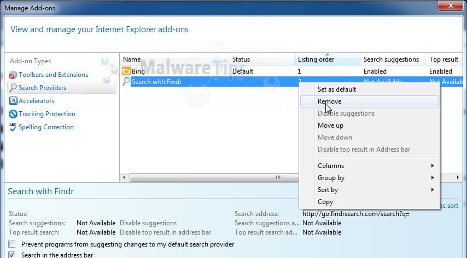Open the Accelerators add-on type
This screenshot has height=258, width=467.
pos(36,101)
